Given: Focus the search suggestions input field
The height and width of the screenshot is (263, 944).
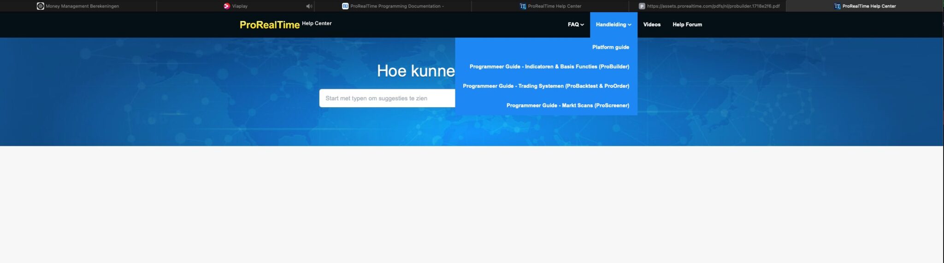Looking at the screenshot, I should [387, 98].
